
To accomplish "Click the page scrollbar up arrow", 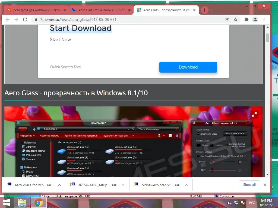I will (x=267, y=27).
